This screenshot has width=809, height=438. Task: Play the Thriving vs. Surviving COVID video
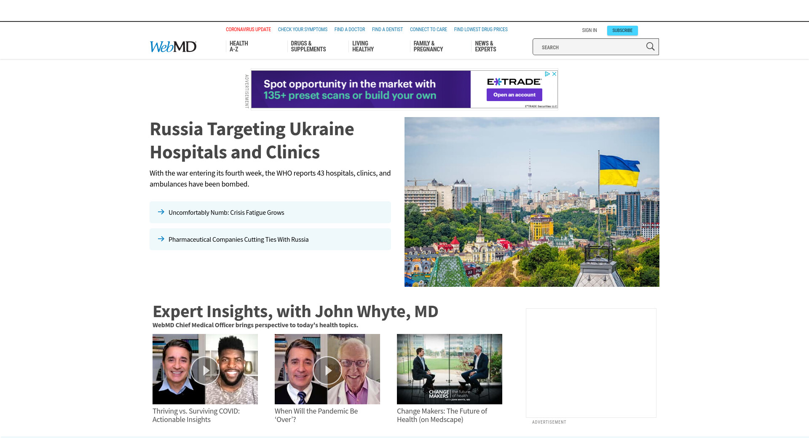(x=205, y=370)
